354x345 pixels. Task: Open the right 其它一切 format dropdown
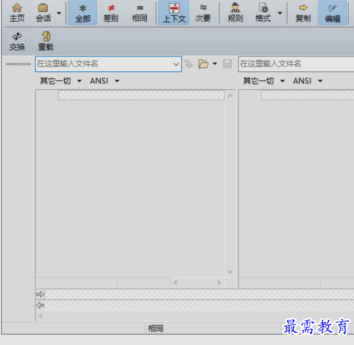point(264,81)
